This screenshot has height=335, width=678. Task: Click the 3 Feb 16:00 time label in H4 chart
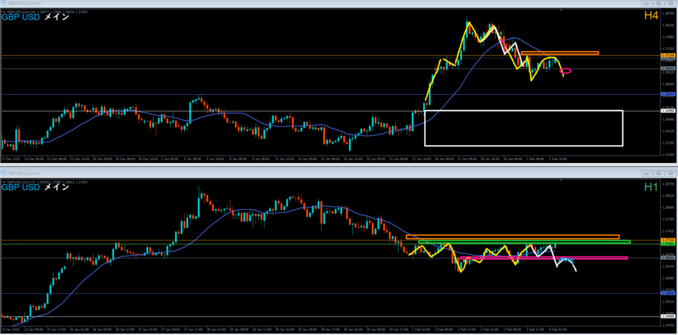coord(558,159)
